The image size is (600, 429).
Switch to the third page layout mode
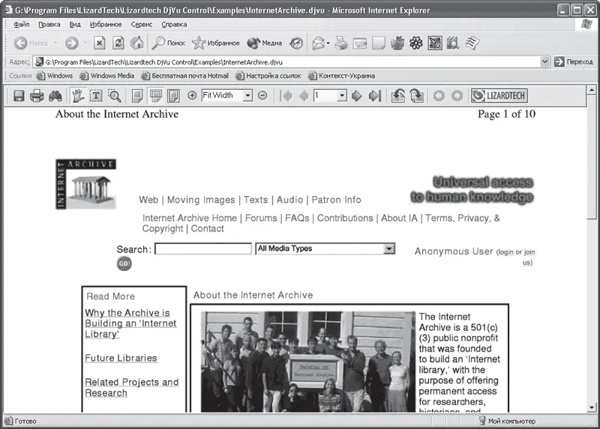[173, 96]
